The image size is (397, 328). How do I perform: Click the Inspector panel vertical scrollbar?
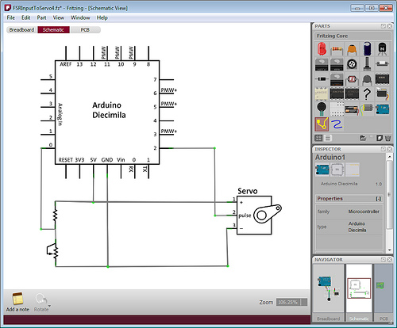point(389,203)
